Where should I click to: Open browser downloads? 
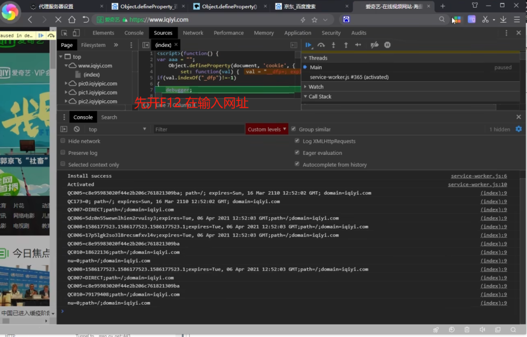503,20
